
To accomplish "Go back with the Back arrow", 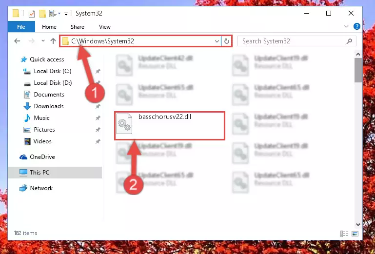I will [17, 41].
